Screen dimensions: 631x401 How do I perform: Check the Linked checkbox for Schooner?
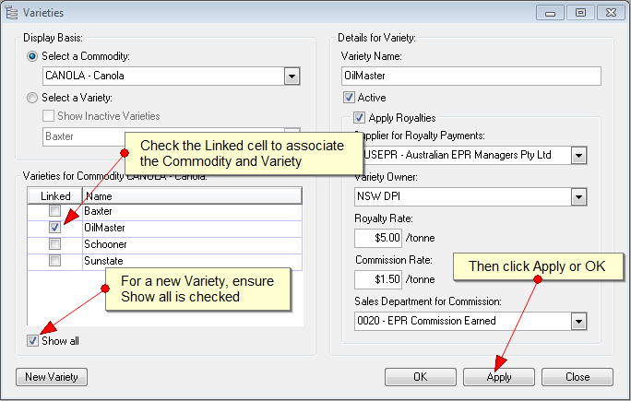[x=55, y=243]
